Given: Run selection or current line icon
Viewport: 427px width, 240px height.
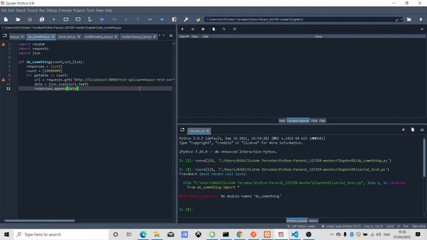Looking at the screenshot, I should (x=89, y=19).
